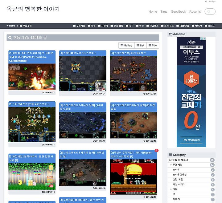Open thumbnail of 헌터 2:2 저그 post
This screenshot has width=222, height=203.
tap(134, 74)
